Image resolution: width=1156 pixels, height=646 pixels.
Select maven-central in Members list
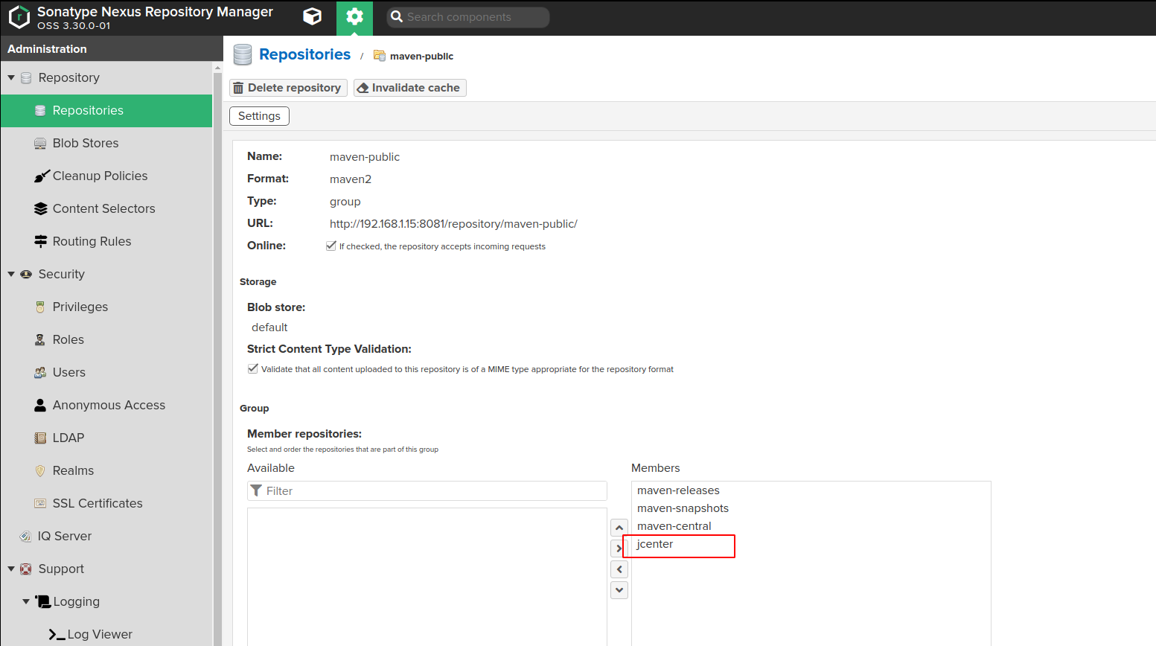(x=811, y=526)
